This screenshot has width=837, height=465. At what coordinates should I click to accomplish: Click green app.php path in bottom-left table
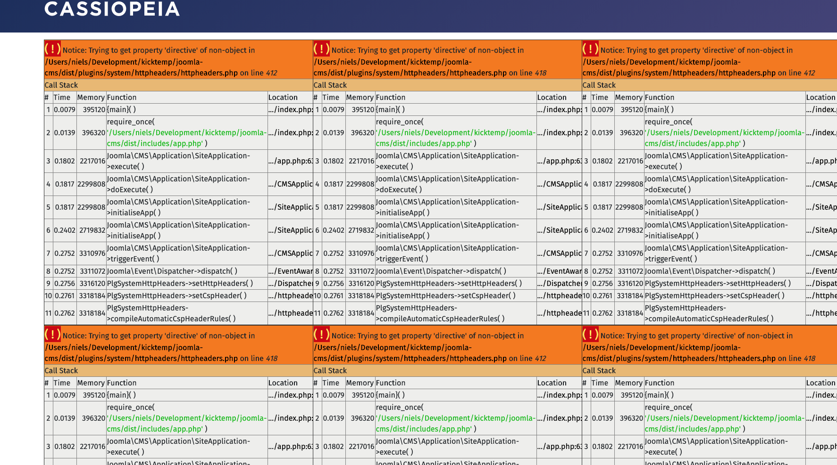pos(187,424)
